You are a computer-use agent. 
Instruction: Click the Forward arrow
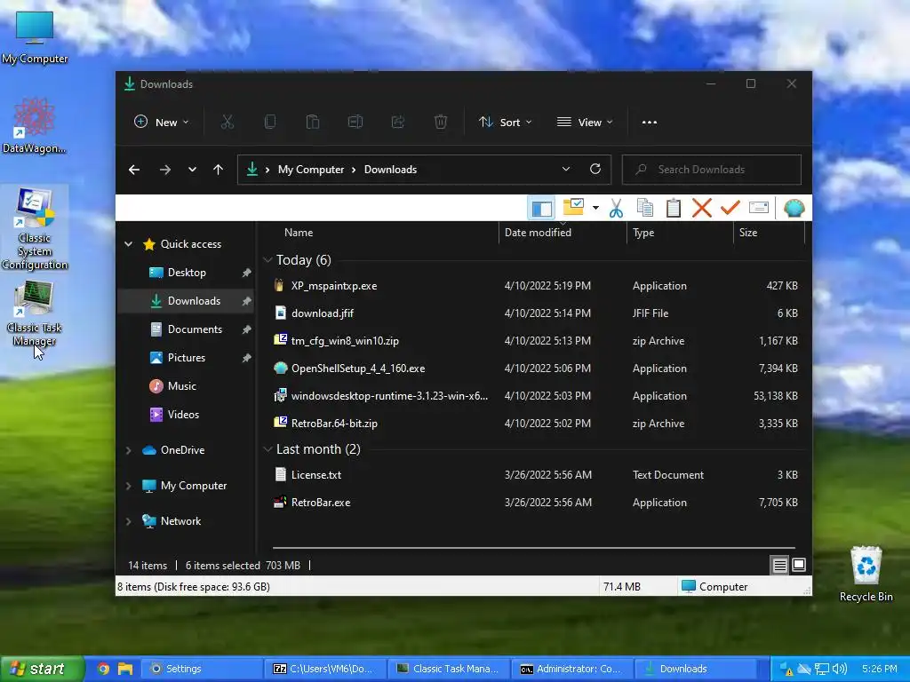165,170
